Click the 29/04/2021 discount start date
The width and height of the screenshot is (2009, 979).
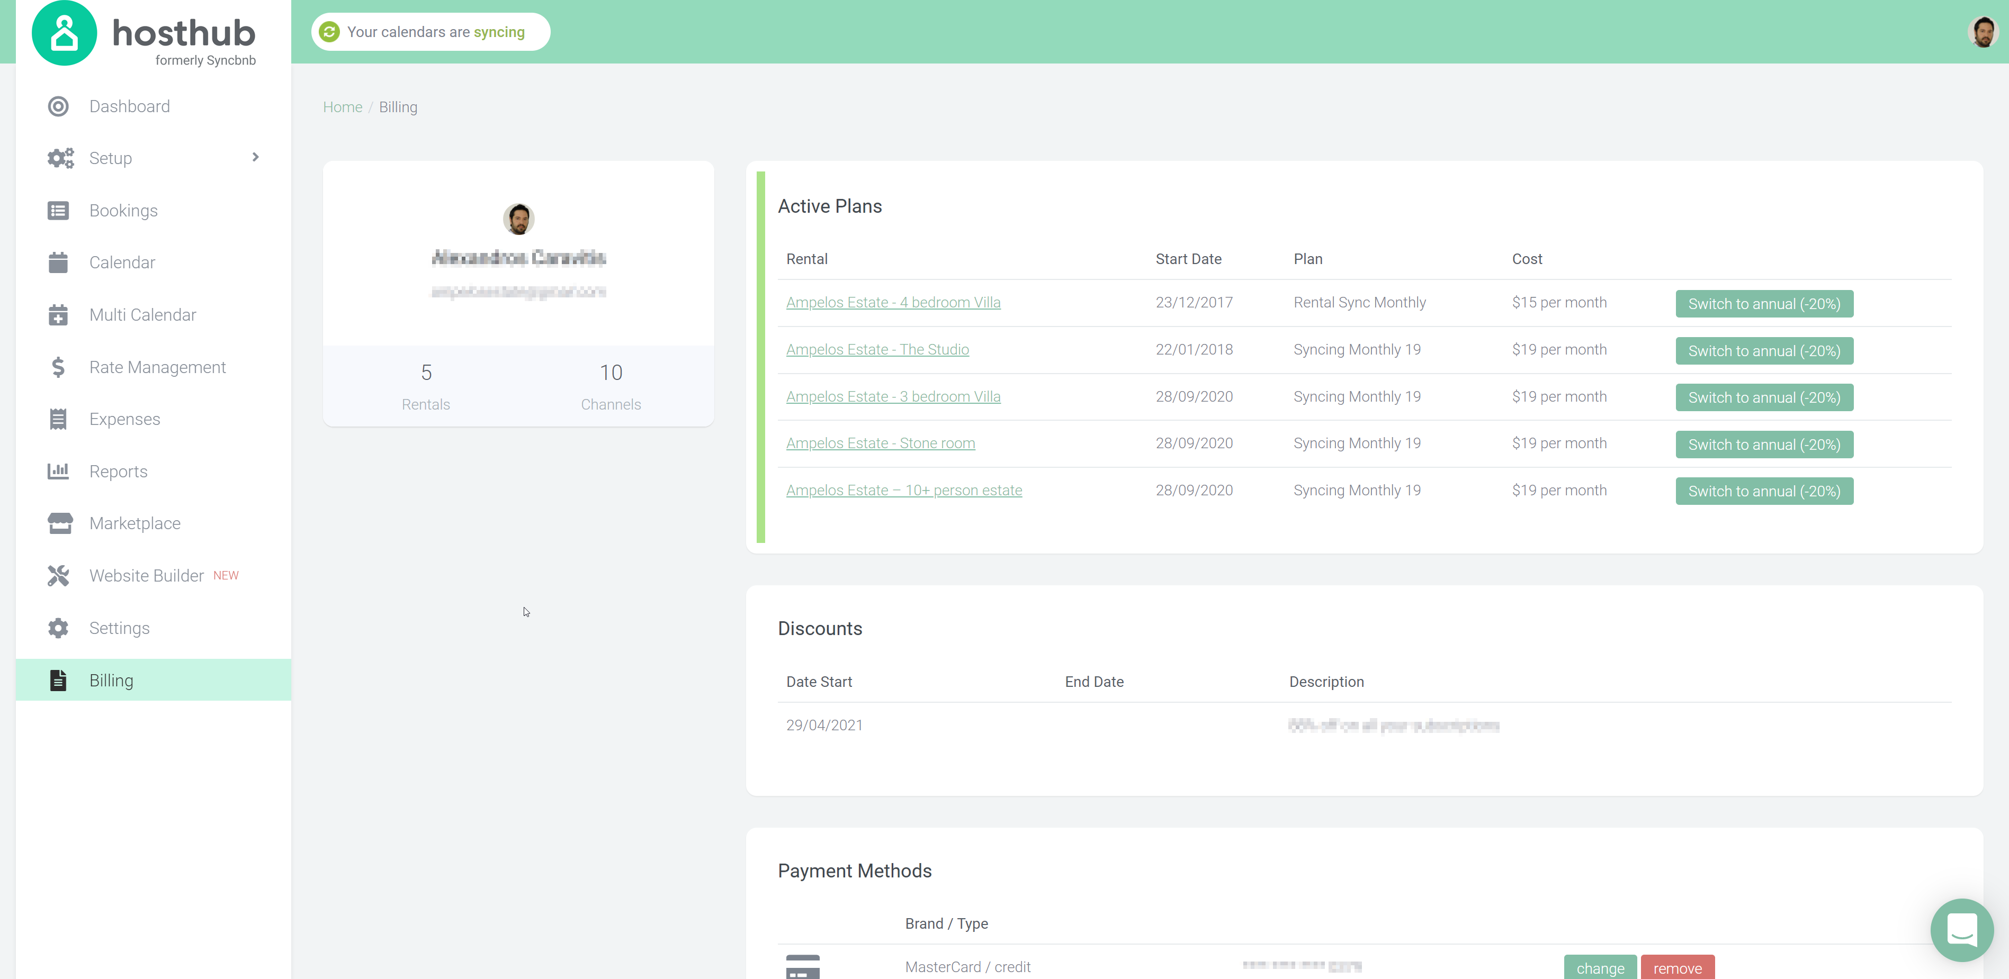(824, 725)
